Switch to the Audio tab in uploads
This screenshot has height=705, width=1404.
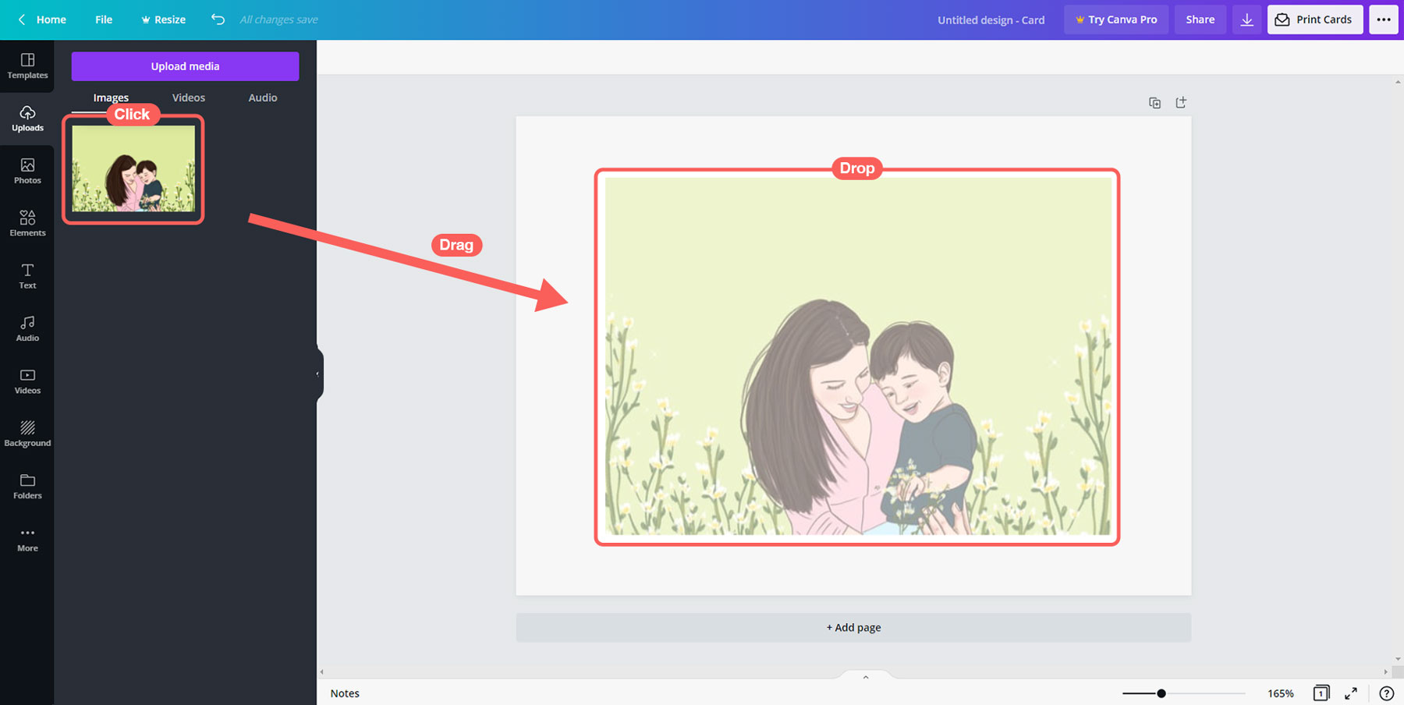pos(262,97)
